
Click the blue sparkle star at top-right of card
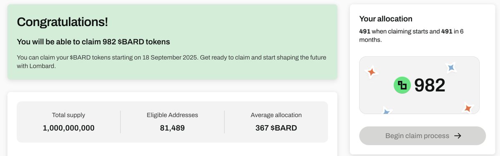pyautogui.click(x=450, y=68)
